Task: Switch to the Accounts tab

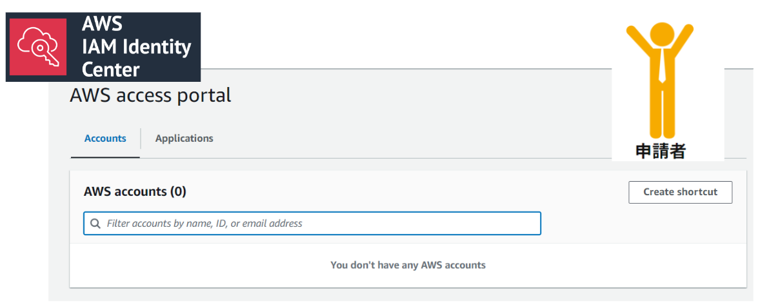Action: (105, 139)
